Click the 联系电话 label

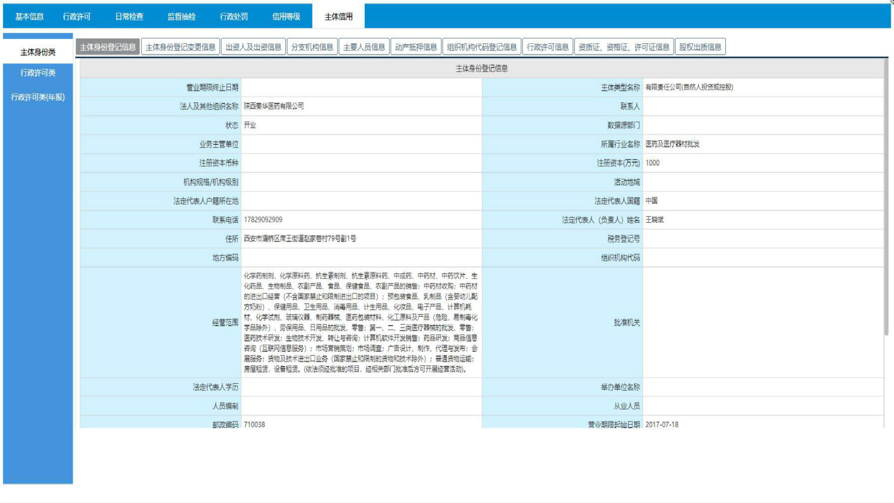[x=225, y=220]
